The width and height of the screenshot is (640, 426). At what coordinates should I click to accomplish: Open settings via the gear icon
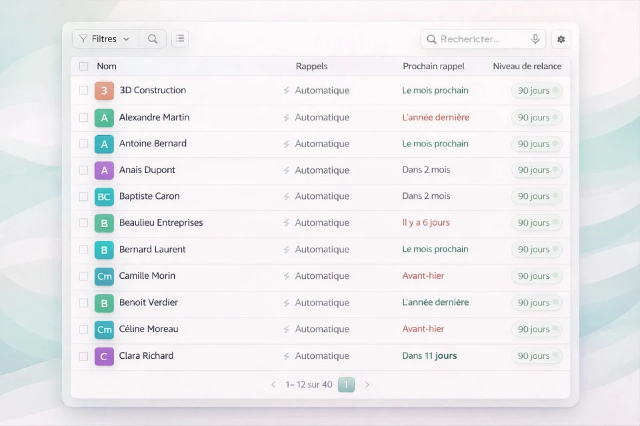pyautogui.click(x=561, y=39)
